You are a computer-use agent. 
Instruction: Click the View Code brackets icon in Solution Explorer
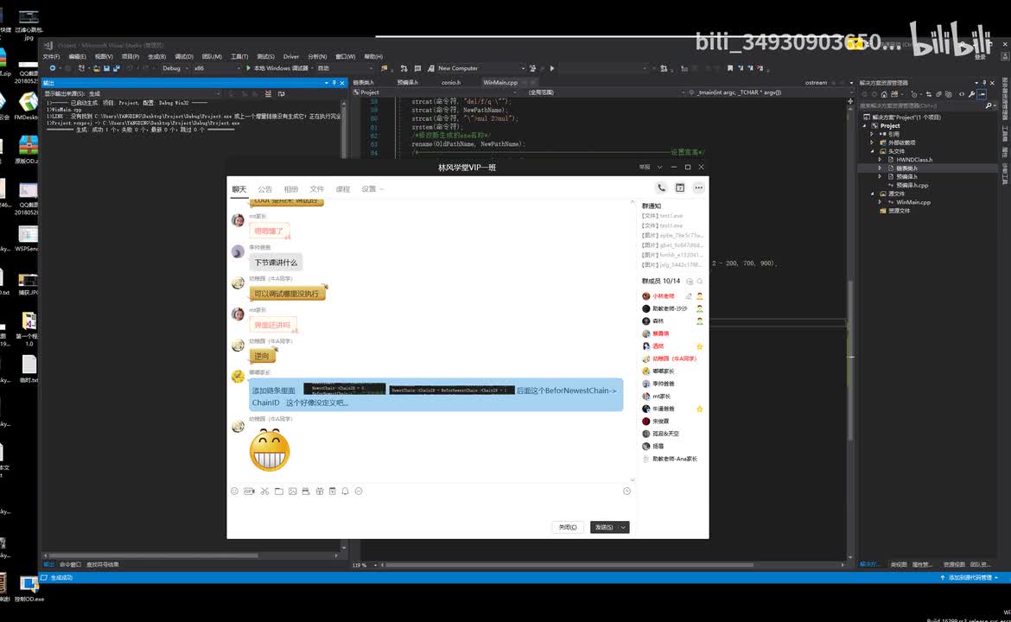click(962, 94)
